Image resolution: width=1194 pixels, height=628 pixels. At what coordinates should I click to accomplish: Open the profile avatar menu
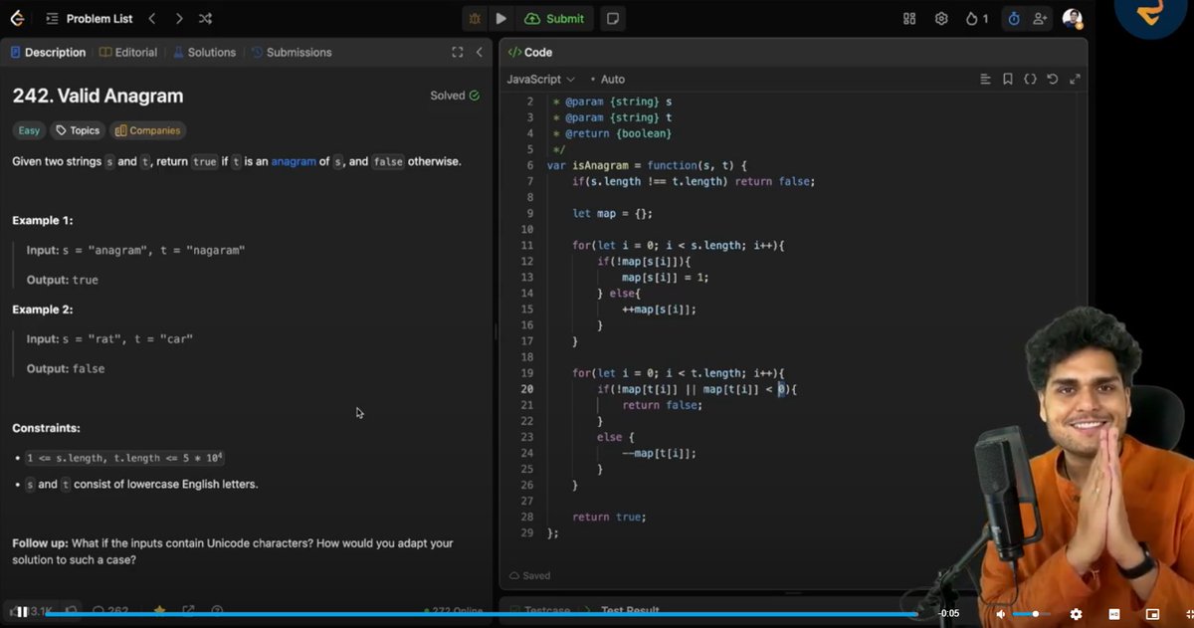[1073, 18]
